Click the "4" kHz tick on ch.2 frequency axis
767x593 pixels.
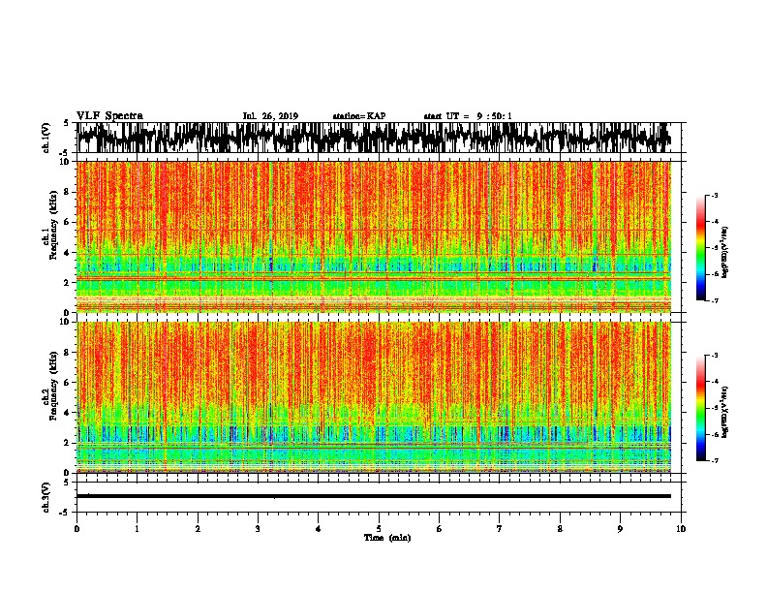(69, 413)
